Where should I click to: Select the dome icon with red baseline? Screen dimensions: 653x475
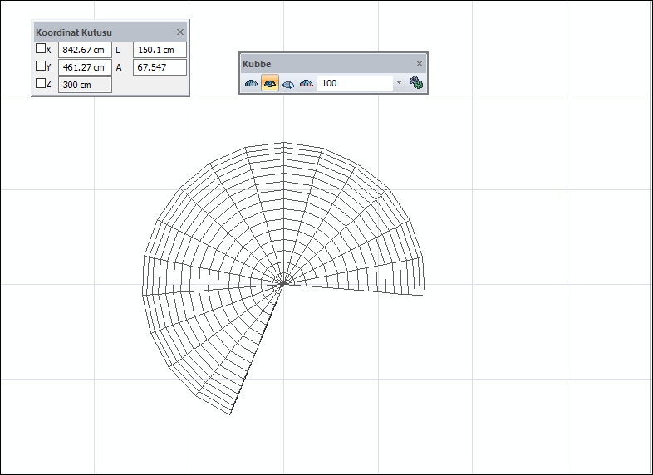(307, 84)
